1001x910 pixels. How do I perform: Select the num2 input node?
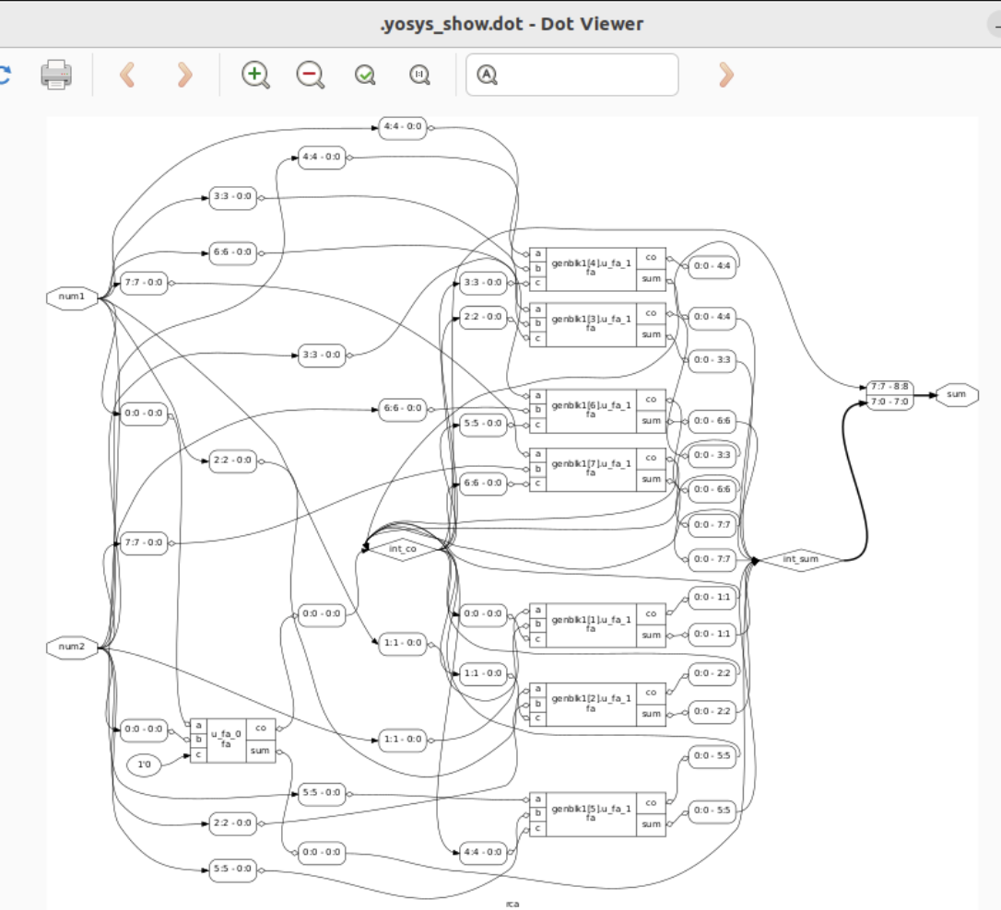(x=73, y=647)
